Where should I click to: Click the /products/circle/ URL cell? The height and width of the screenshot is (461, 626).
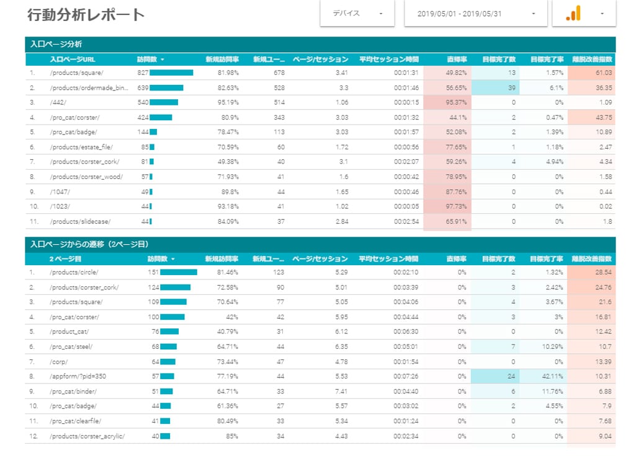[74, 273]
